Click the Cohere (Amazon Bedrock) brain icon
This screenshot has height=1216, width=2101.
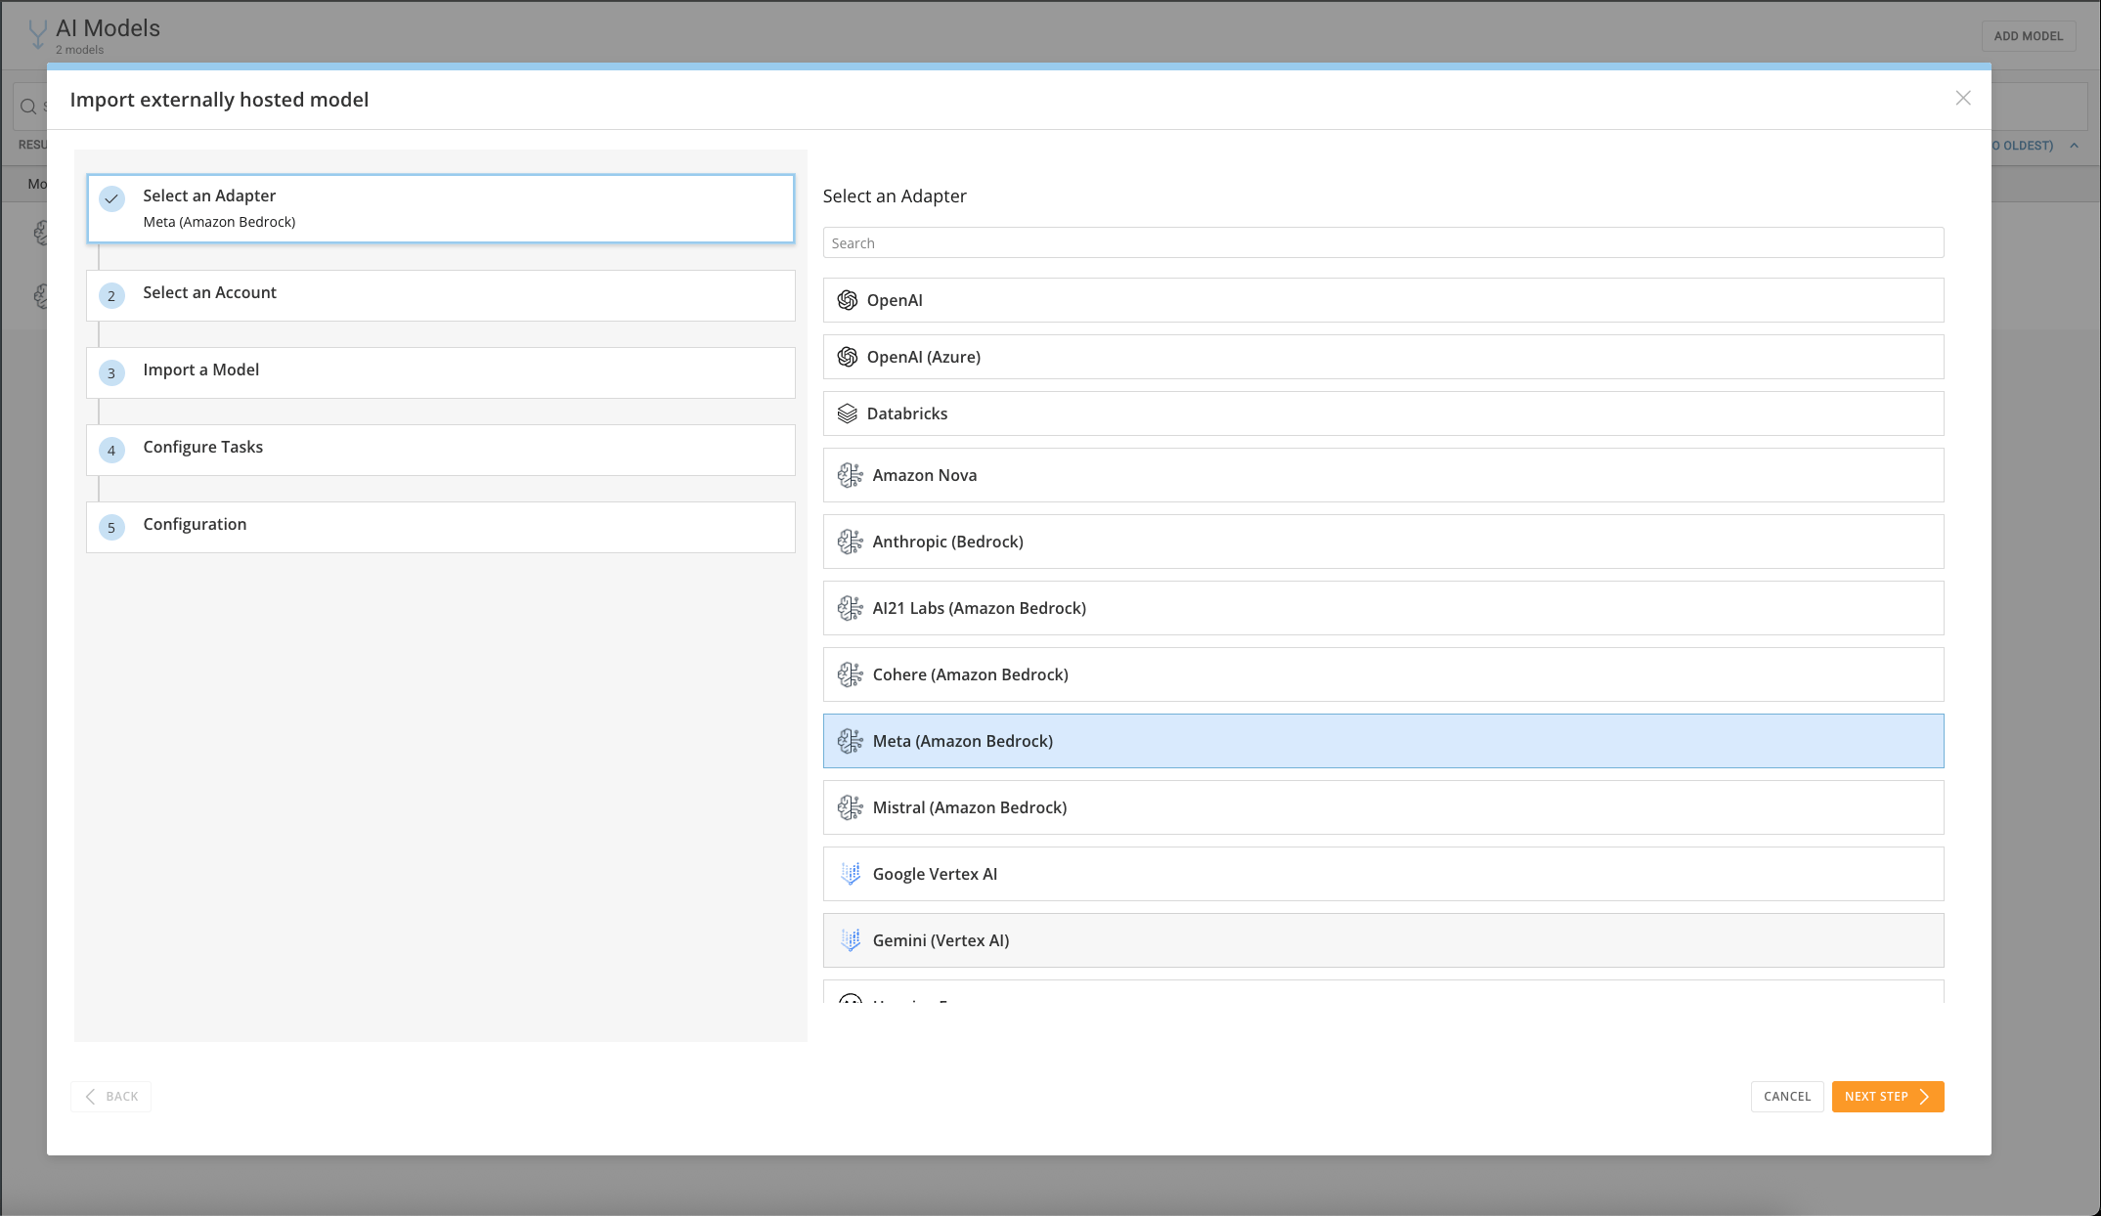click(x=851, y=674)
